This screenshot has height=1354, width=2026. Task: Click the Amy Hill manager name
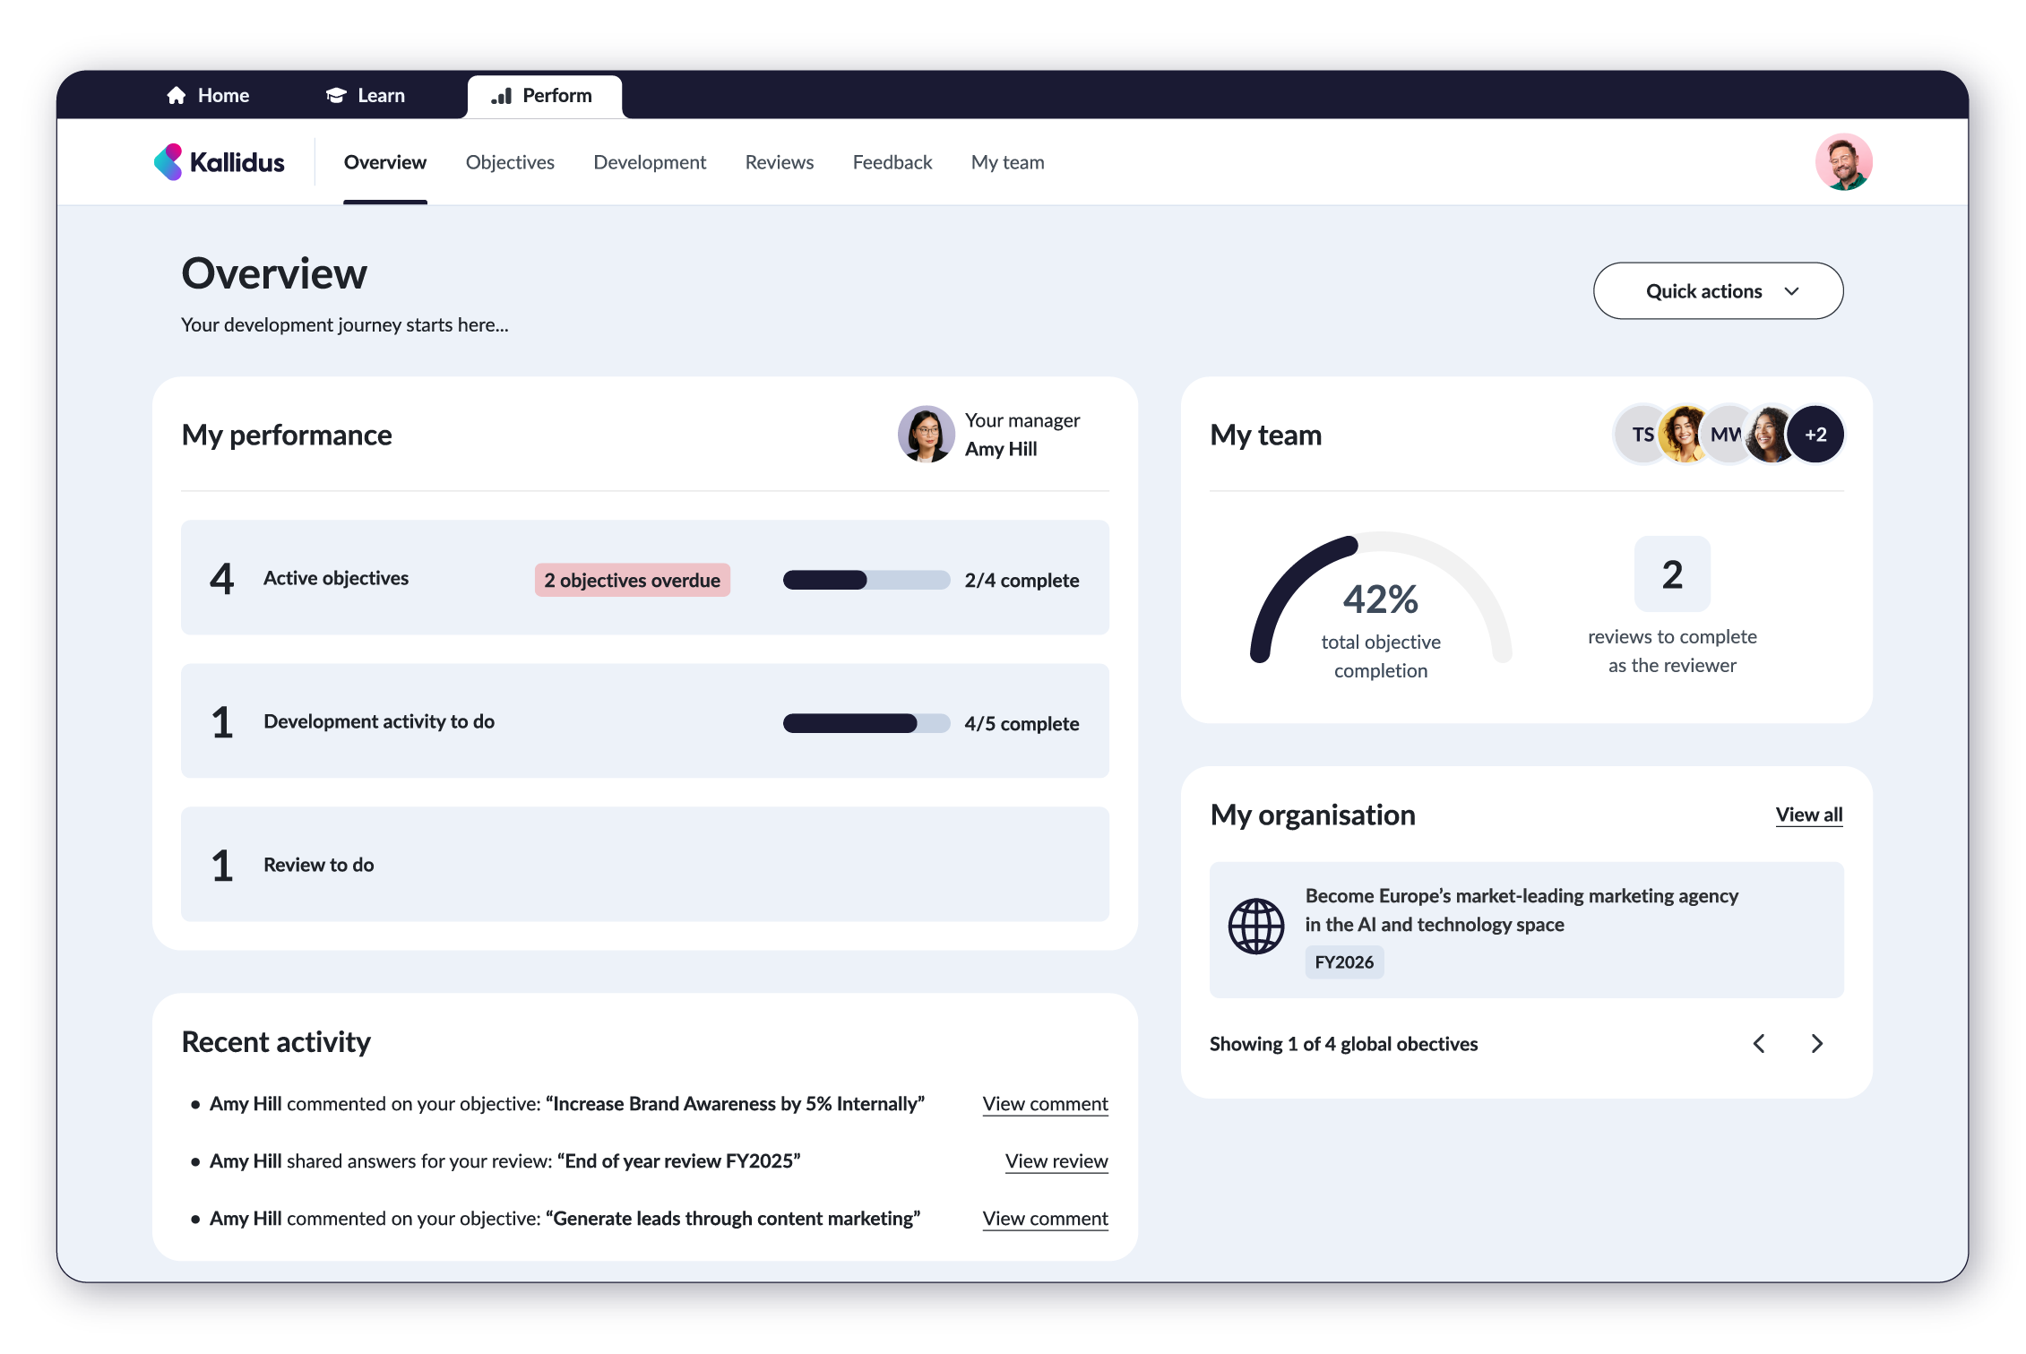[1001, 449]
